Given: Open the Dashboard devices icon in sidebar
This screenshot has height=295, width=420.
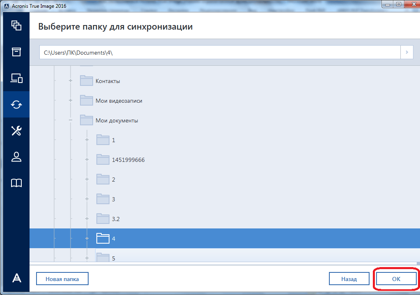Looking at the screenshot, I should 16,78.
